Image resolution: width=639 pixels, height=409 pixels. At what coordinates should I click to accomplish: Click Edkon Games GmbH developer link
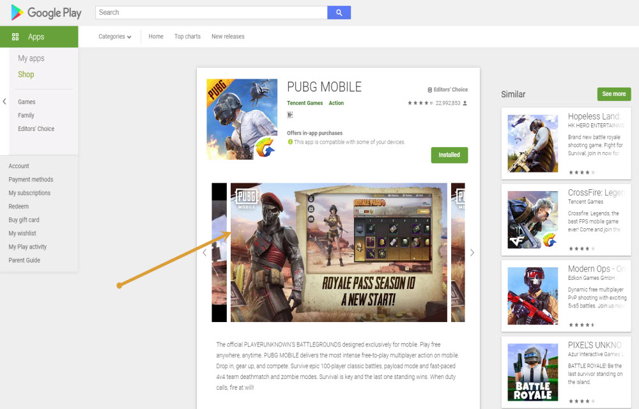[591, 278]
